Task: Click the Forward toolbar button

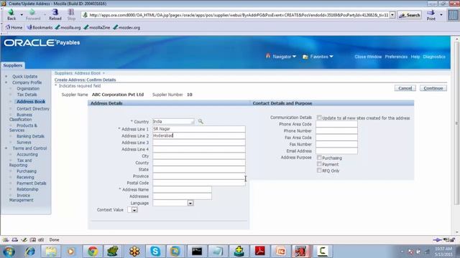Action: point(33,14)
